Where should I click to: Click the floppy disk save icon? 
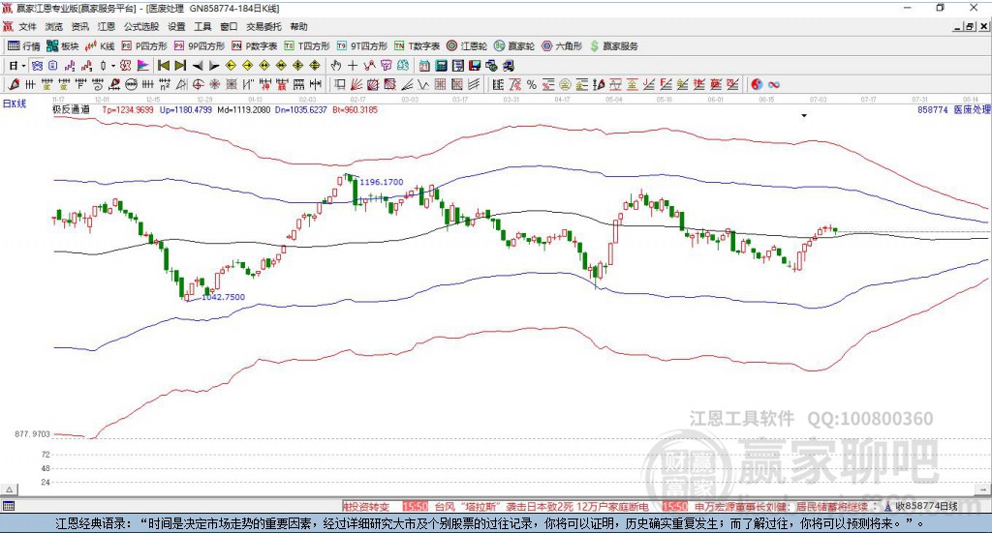[x=475, y=66]
